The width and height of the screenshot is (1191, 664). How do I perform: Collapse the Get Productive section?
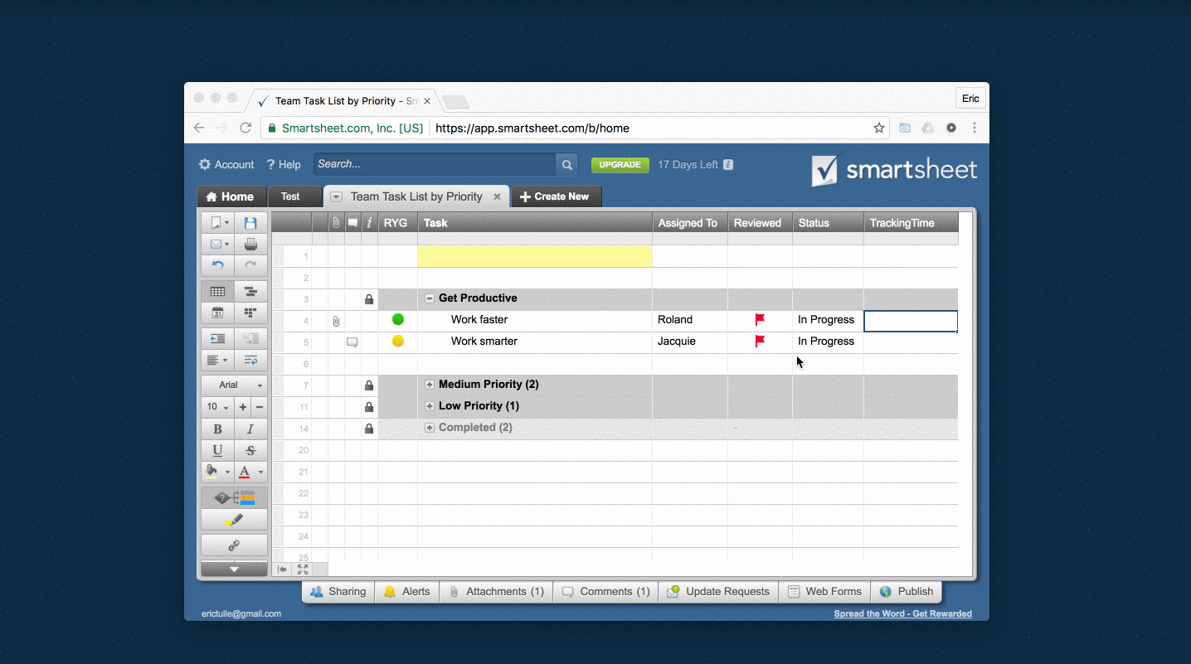(430, 298)
